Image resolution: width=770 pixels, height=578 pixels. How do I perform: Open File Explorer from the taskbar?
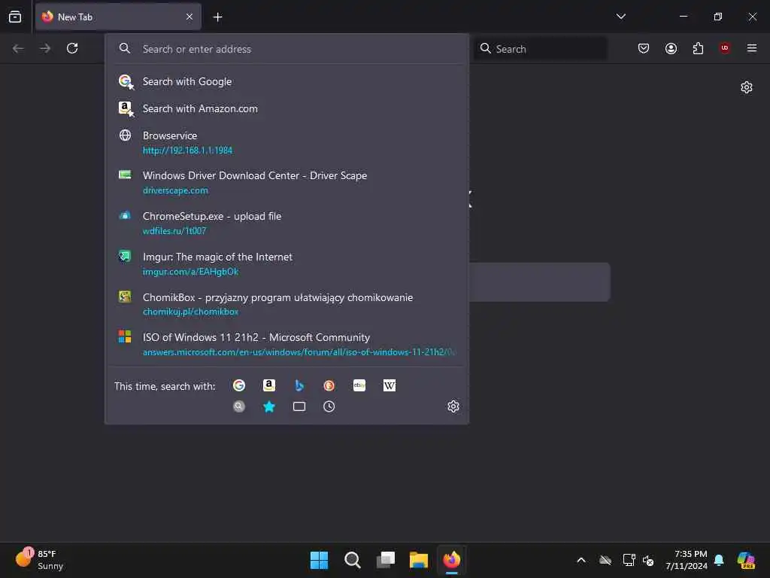pyautogui.click(x=418, y=560)
